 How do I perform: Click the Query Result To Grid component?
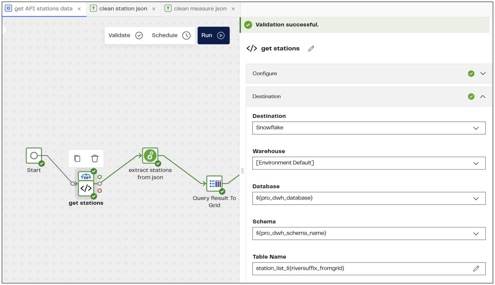(x=215, y=183)
